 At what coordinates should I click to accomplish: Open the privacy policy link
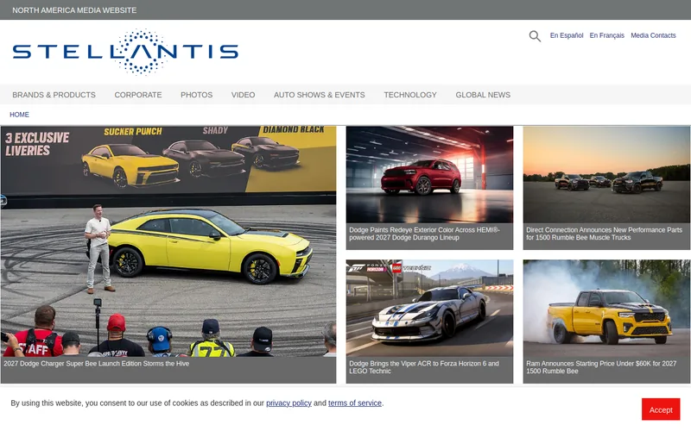point(288,403)
